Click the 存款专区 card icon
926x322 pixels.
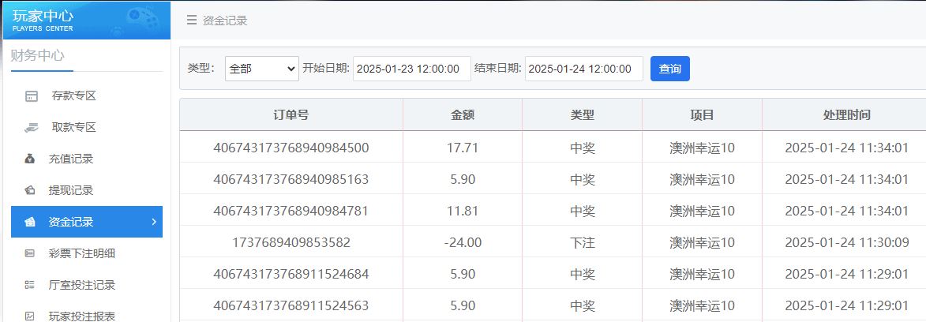coord(31,96)
